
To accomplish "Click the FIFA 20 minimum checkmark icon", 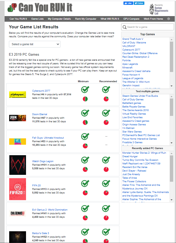I will point(85,184).
